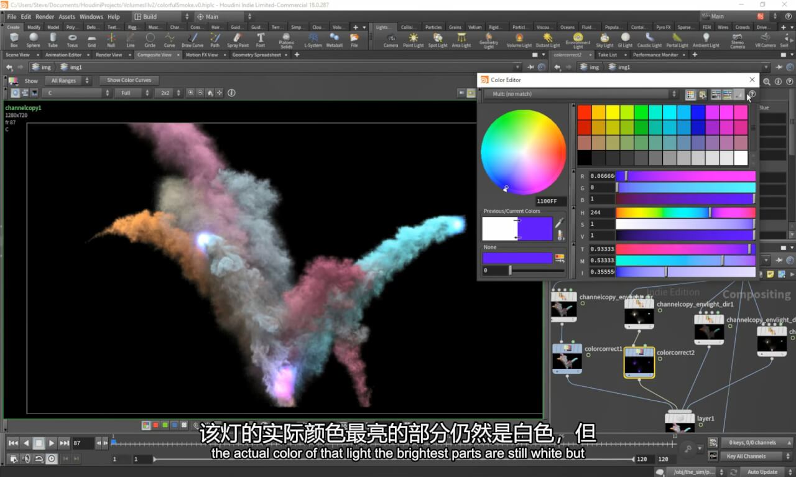Select the Metaball shelf tool
796x477 pixels.
(x=335, y=40)
